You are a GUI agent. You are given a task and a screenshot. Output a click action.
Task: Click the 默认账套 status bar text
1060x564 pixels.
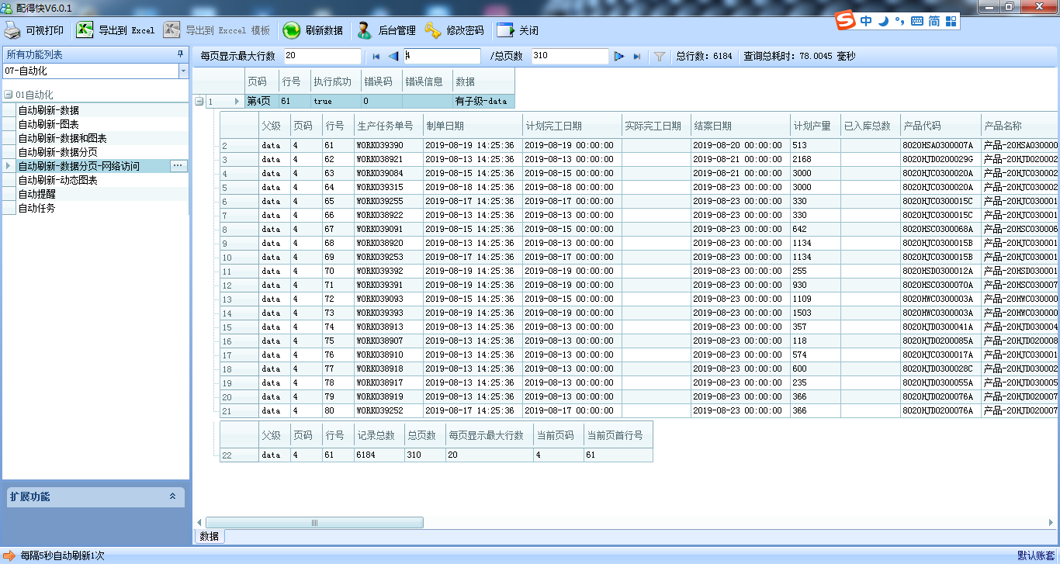[x=1037, y=555]
